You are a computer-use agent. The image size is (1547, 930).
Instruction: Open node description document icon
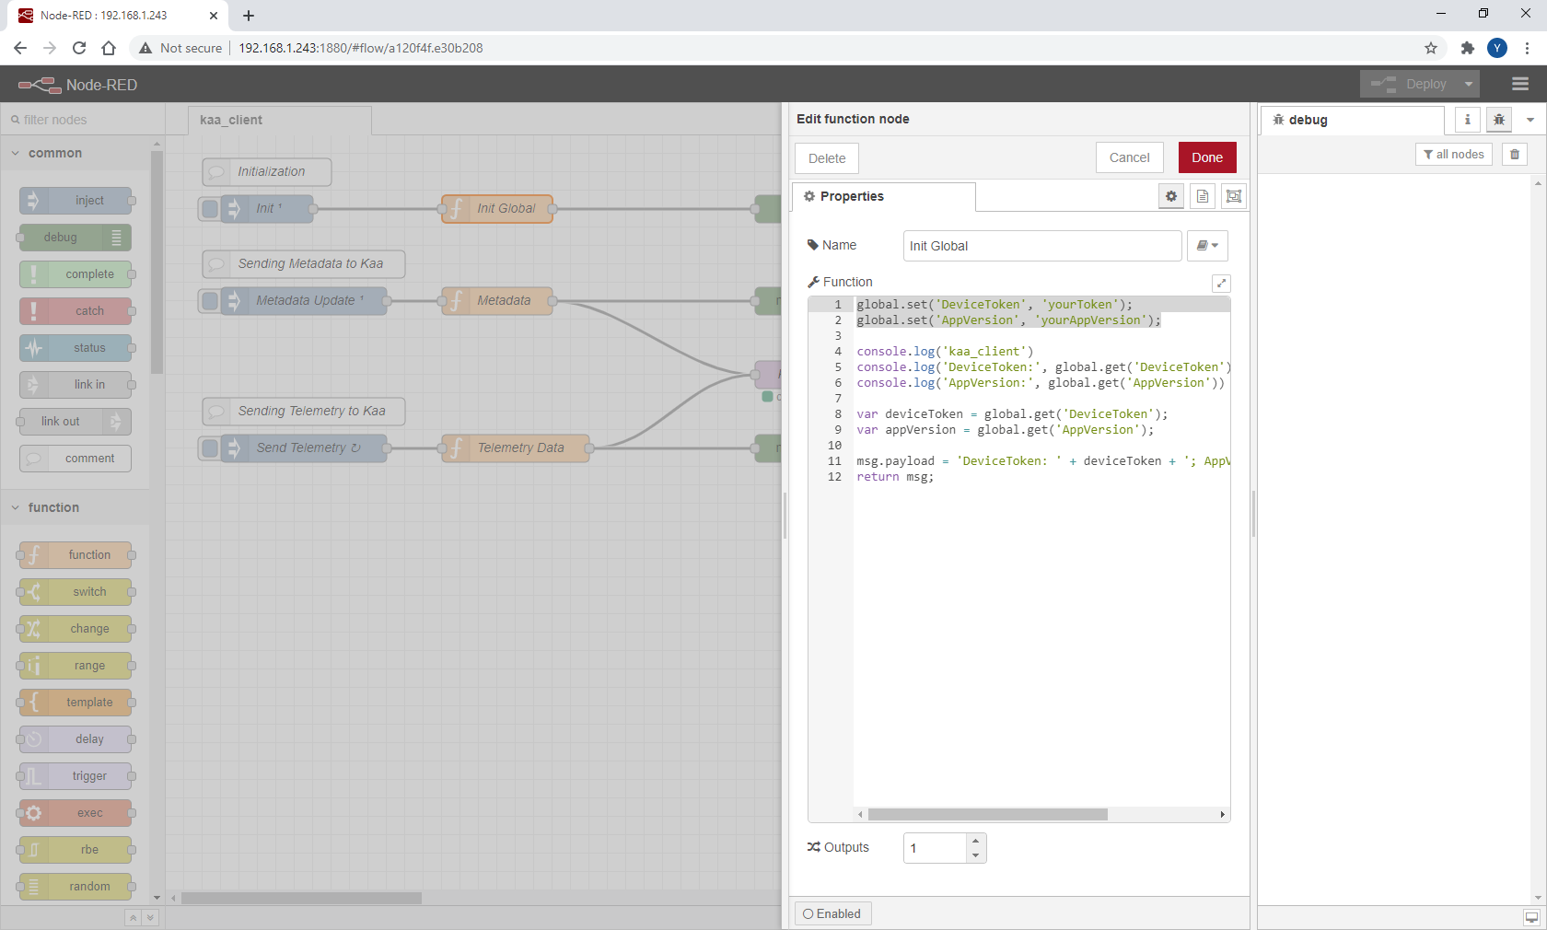[1203, 196]
